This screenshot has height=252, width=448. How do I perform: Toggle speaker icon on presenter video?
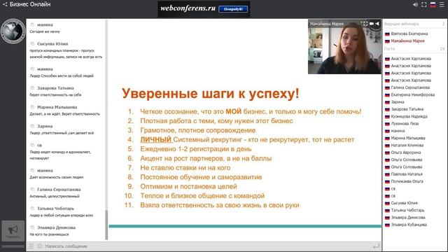[377, 24]
